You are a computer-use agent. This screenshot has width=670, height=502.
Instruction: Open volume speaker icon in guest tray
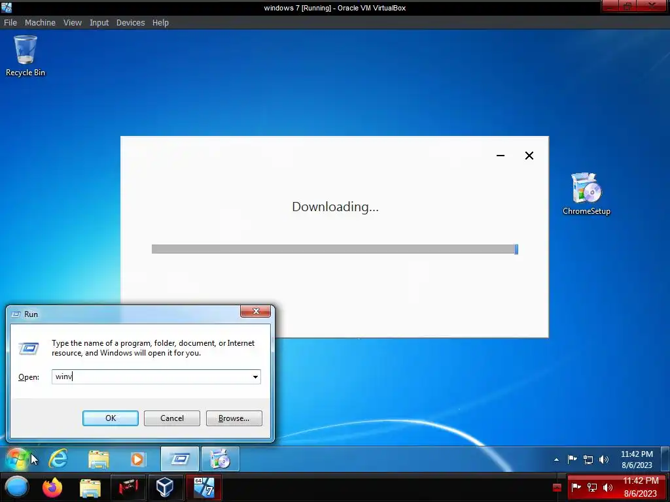point(603,460)
